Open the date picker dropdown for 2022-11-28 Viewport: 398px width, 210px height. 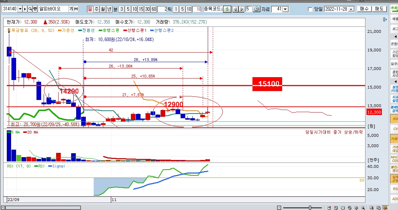point(351,9)
